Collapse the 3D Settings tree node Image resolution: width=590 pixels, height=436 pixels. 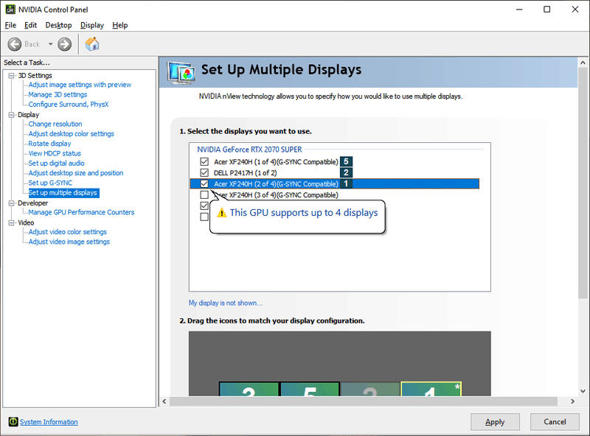click(x=11, y=76)
